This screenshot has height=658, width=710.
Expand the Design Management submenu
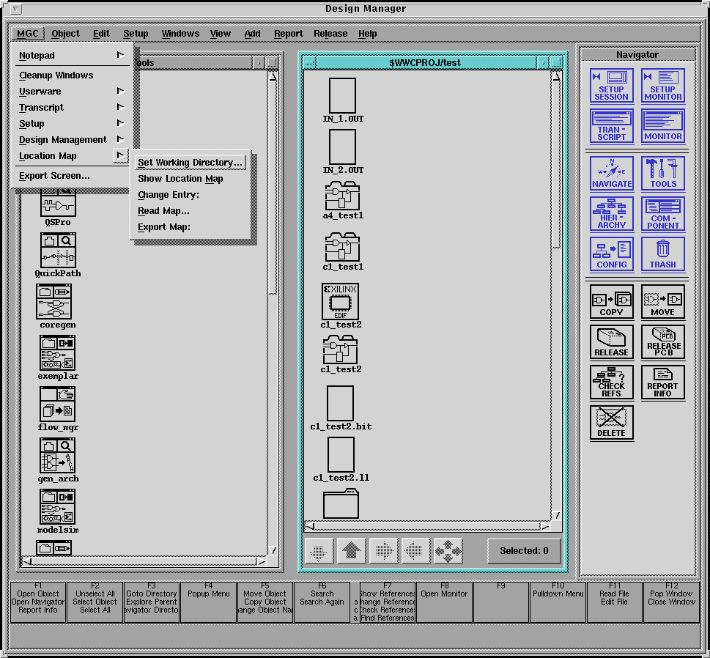coord(71,140)
